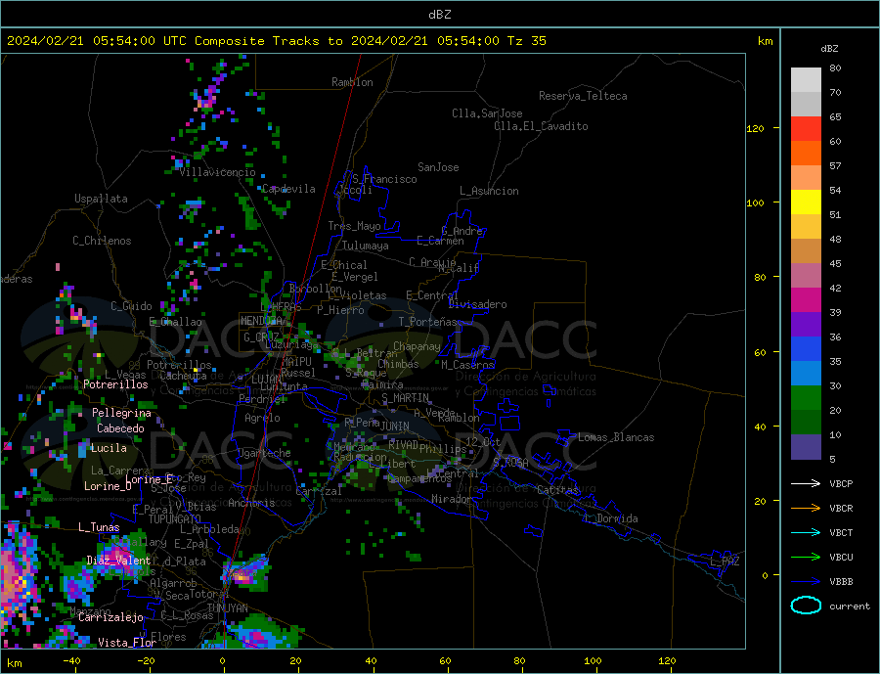880x674 pixels.
Task: Click the C_Chilenos map label
Action: (102, 241)
